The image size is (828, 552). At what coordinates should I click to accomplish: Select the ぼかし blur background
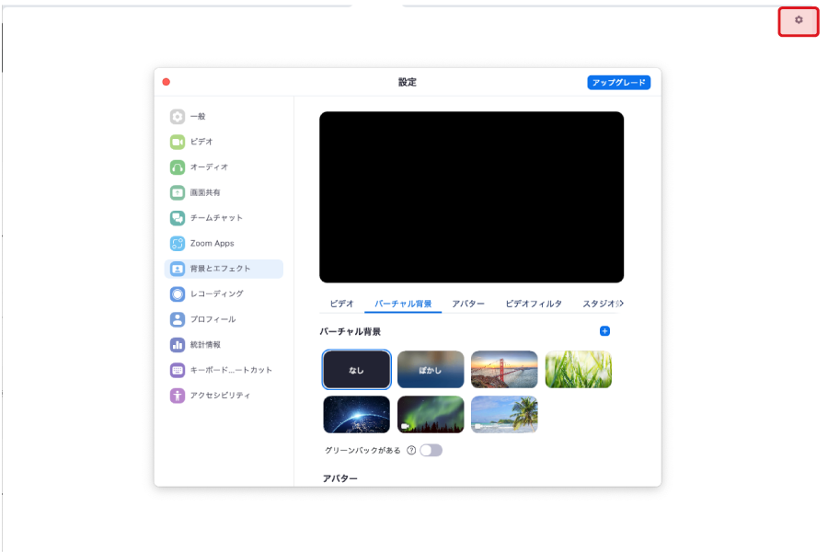point(431,370)
